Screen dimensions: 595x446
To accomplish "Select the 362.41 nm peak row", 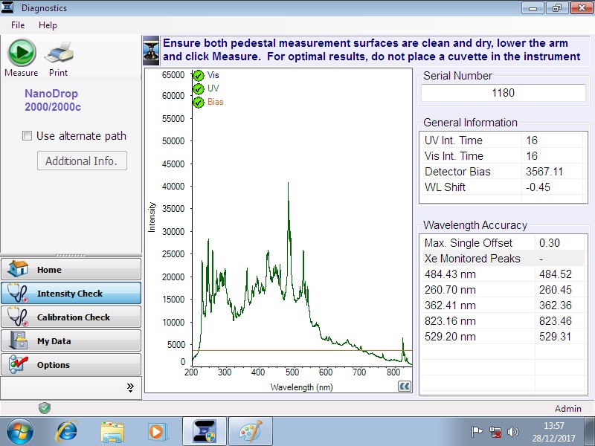I will pos(502,306).
